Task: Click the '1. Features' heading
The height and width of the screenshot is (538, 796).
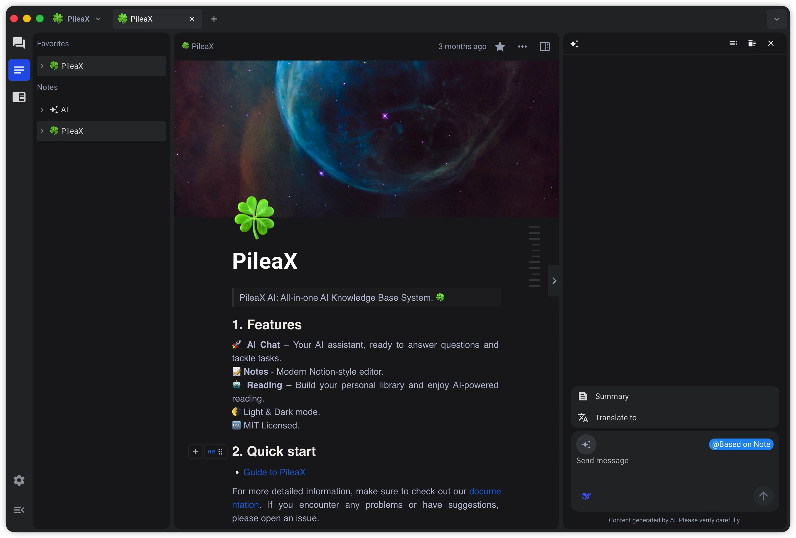Action: [x=267, y=325]
